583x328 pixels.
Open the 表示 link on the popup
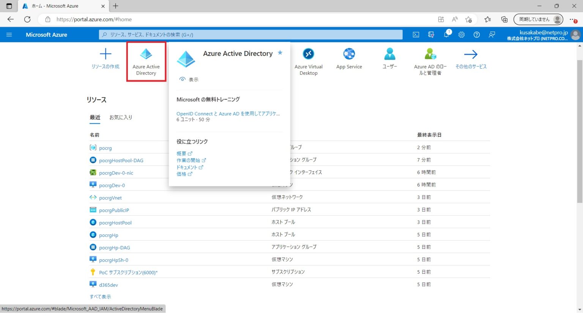[x=193, y=79]
